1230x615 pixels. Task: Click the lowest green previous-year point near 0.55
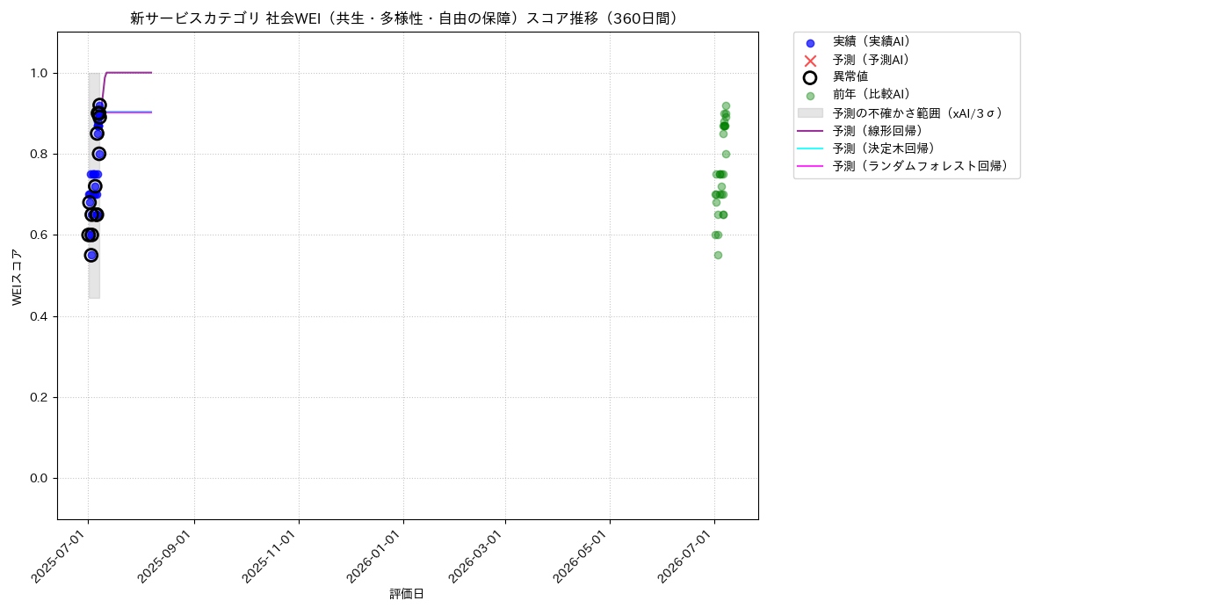718,255
